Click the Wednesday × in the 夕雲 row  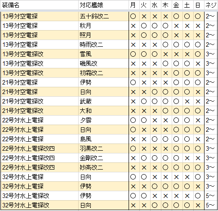(155, 121)
